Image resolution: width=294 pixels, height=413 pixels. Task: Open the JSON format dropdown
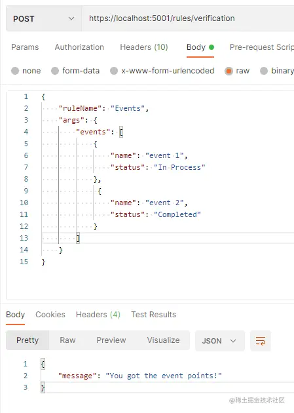point(220,341)
